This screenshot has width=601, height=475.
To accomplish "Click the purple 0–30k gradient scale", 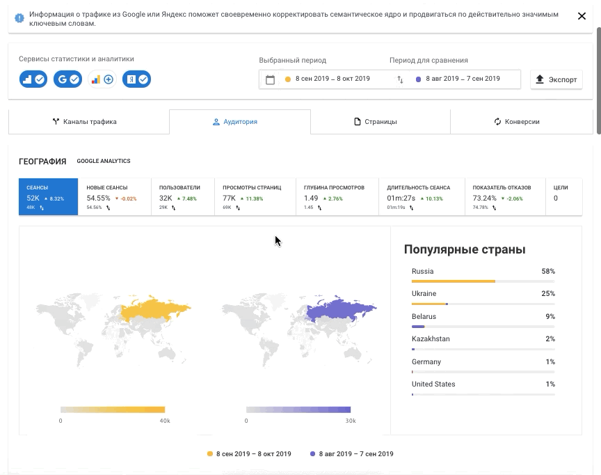I will pos(298,410).
